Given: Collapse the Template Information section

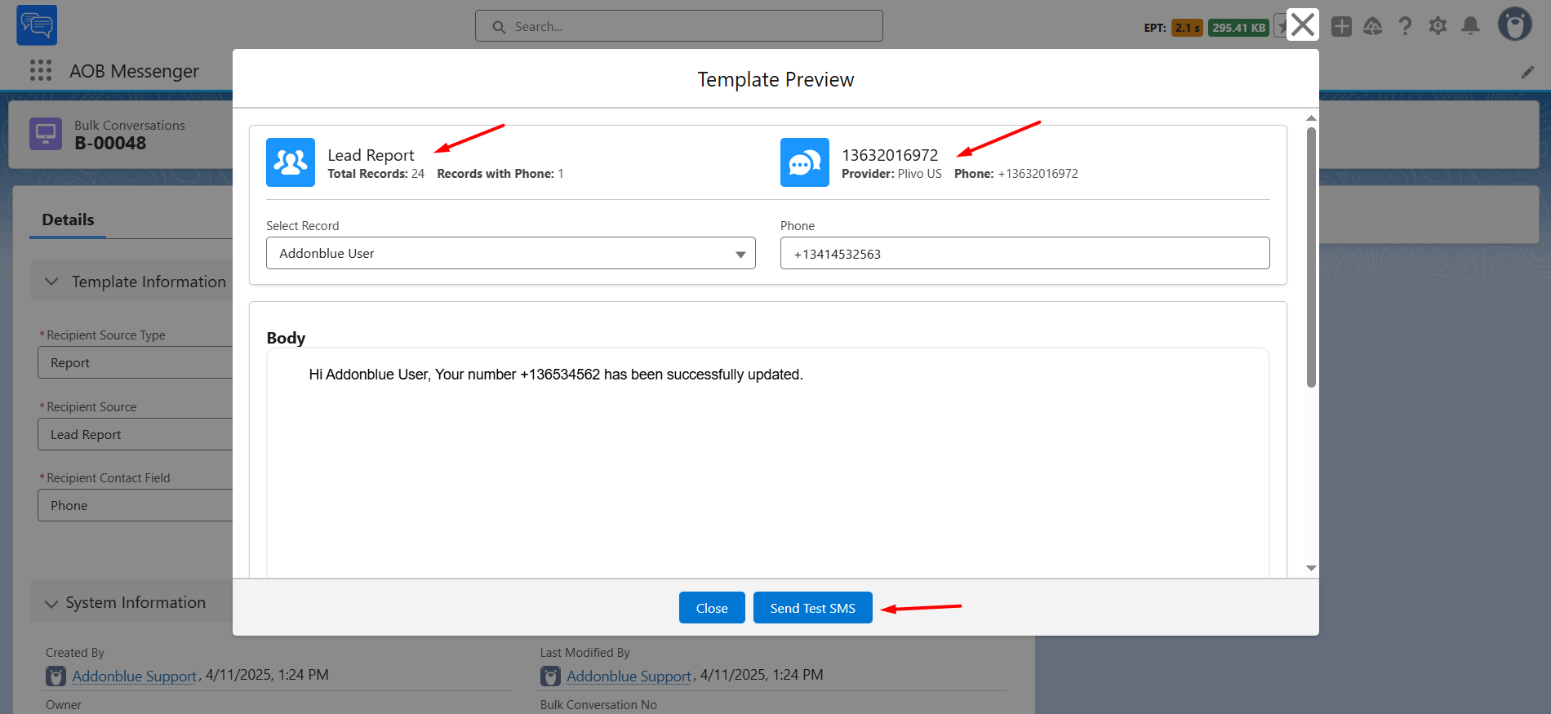Looking at the screenshot, I should 51,282.
